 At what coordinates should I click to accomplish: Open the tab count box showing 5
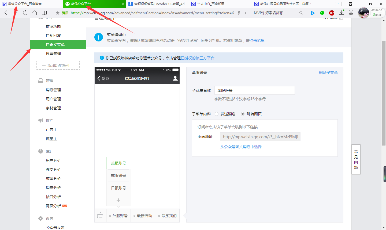tap(338, 4)
